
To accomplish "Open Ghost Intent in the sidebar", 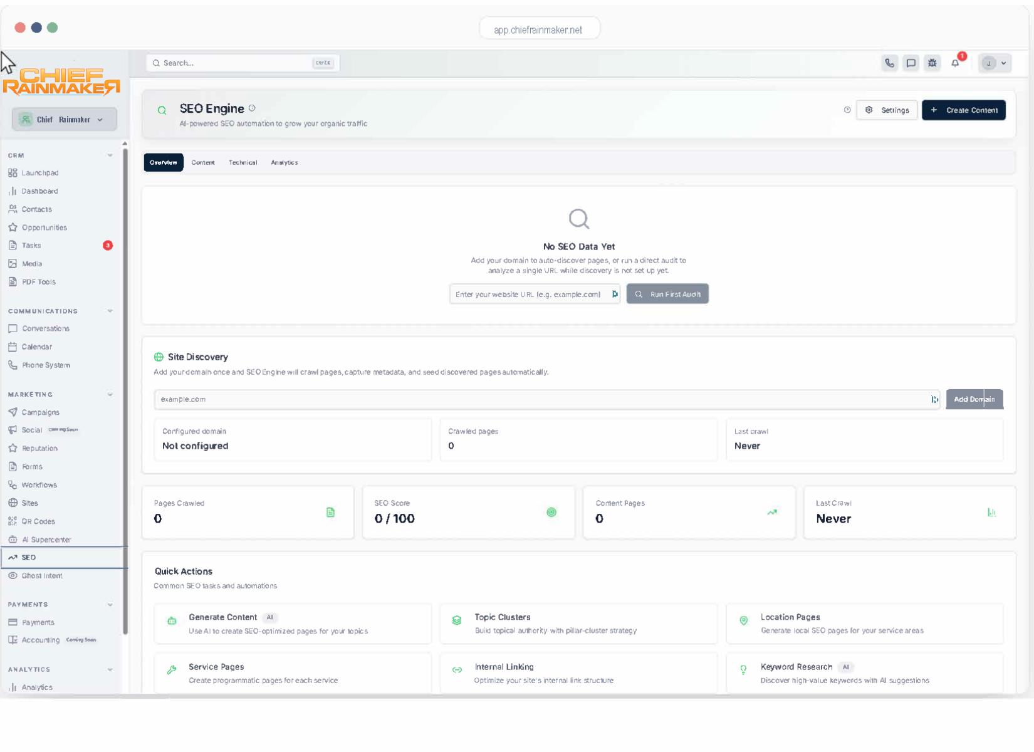I will (x=42, y=576).
